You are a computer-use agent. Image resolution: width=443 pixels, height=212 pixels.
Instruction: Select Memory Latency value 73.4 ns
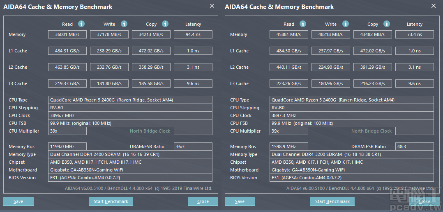[415, 34]
